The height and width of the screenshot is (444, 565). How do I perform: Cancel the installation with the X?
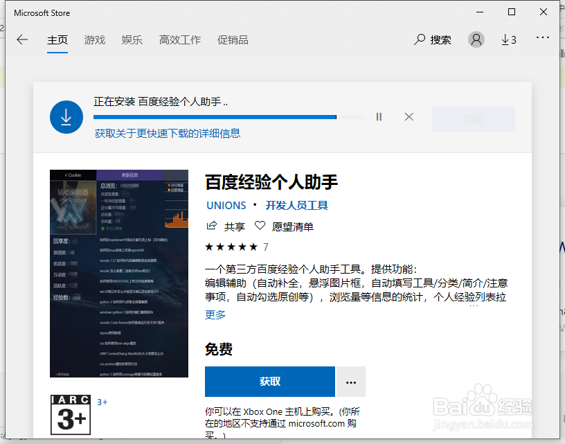(409, 117)
